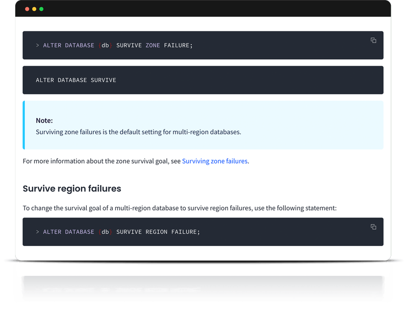Select the {db} placeholder in the zone command
This screenshot has height=311, width=406.
pyautogui.click(x=105, y=46)
